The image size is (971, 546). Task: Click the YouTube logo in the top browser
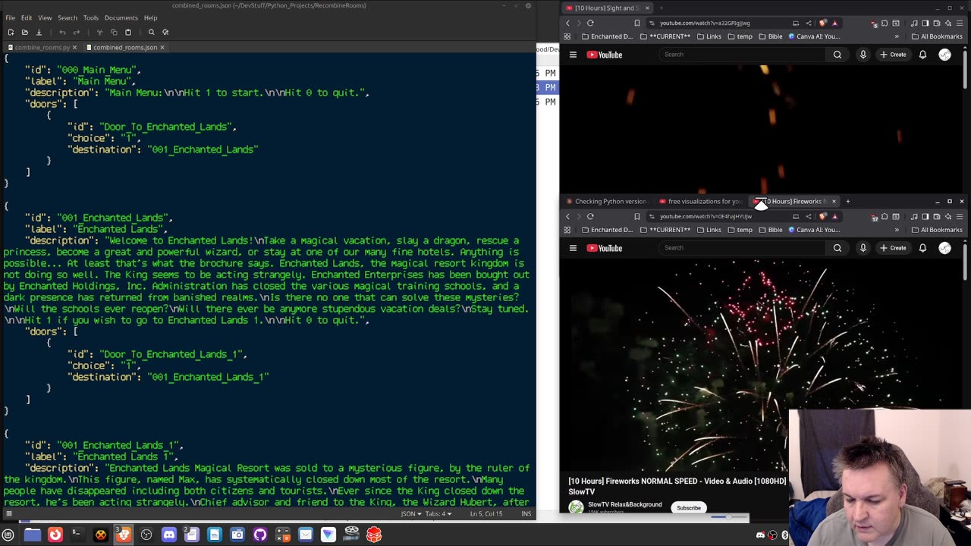(605, 55)
